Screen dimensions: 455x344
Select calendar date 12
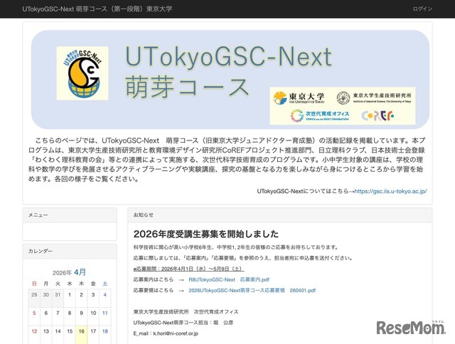click(34, 331)
